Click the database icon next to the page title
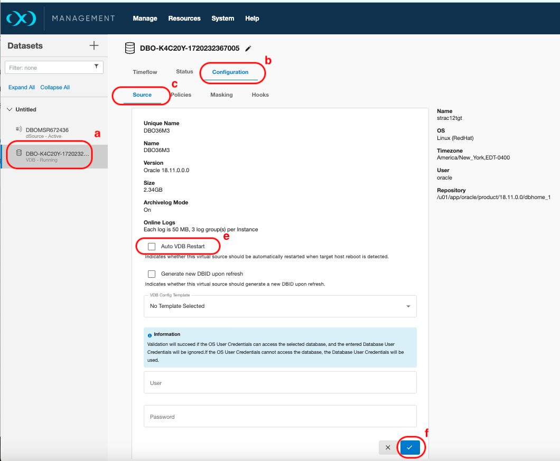 point(130,48)
